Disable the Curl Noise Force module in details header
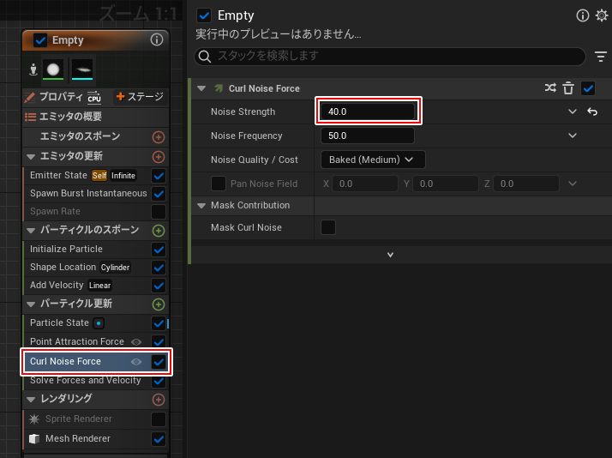The image size is (612, 458). 588,88
